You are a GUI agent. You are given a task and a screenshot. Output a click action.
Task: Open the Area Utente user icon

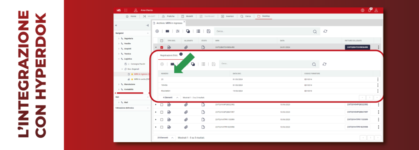click(x=136, y=10)
